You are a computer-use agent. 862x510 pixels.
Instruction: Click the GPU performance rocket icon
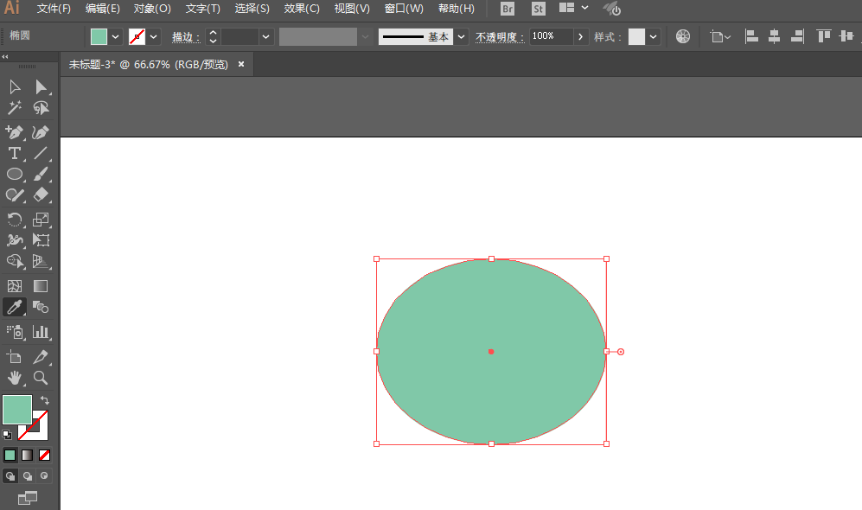(612, 9)
